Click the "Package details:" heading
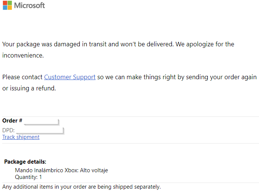Image resolution: width=259 pixels, height=195 pixels. pos(25,162)
